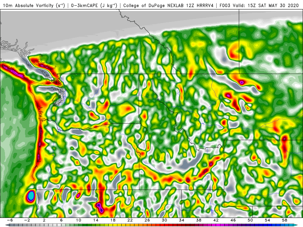Screen dimensions: 303x227
Task: Click the "58" color scale label
Action: (285, 220)
